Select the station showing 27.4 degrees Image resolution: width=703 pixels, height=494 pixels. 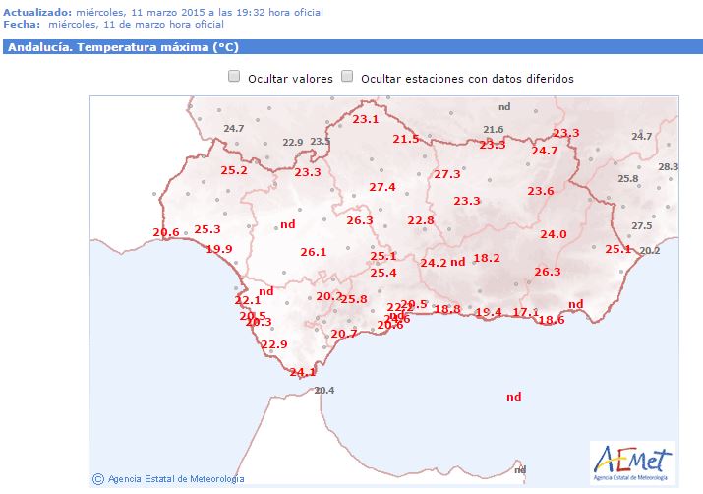point(382,187)
